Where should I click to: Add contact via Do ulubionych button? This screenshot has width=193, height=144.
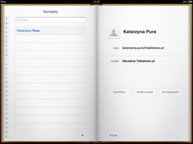pyautogui.click(x=170, y=92)
